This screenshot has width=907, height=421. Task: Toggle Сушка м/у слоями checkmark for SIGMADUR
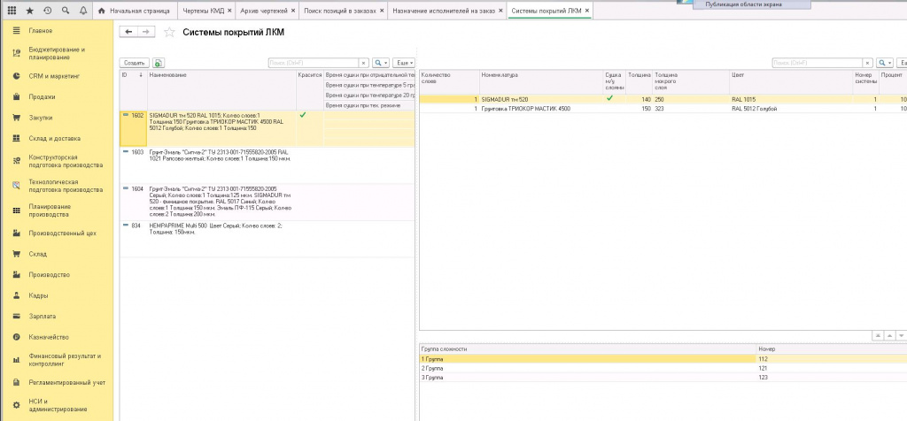click(x=609, y=99)
